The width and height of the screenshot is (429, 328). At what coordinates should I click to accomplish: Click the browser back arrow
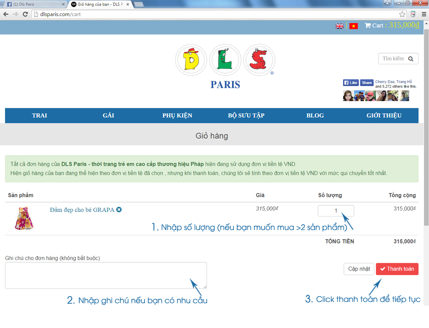pos(6,14)
